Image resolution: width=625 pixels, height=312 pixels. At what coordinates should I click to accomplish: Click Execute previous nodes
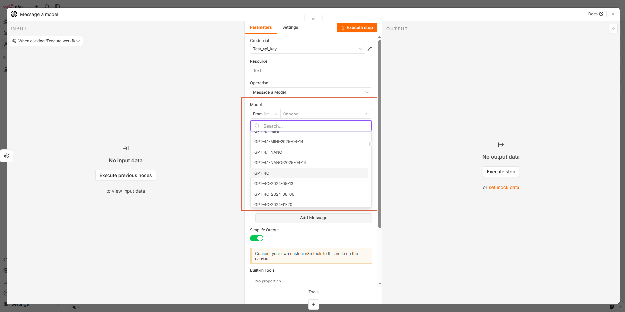126,175
